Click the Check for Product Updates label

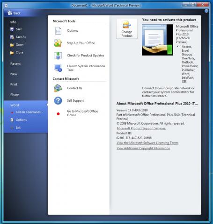(86, 56)
